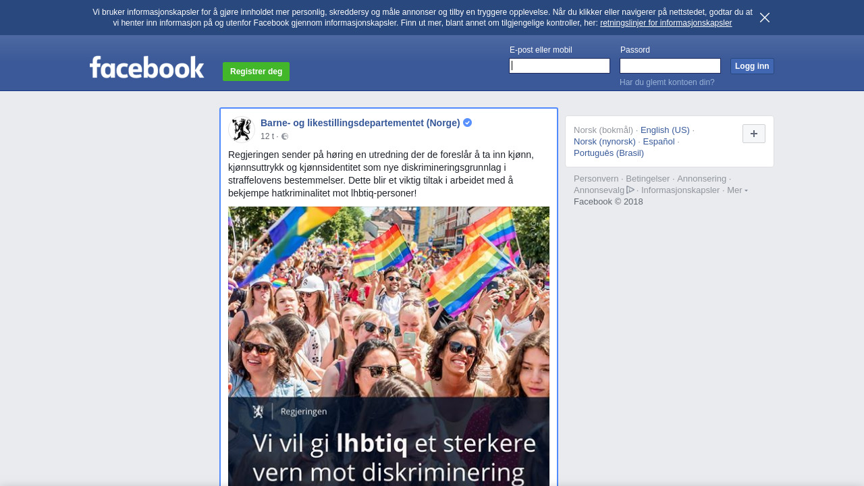Open the department's profile picture
This screenshot has height=486, width=864.
point(241,130)
